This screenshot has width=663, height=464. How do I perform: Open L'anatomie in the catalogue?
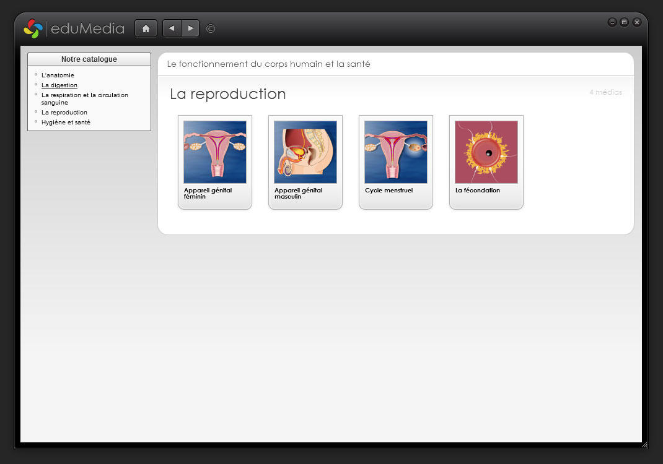pyautogui.click(x=58, y=75)
